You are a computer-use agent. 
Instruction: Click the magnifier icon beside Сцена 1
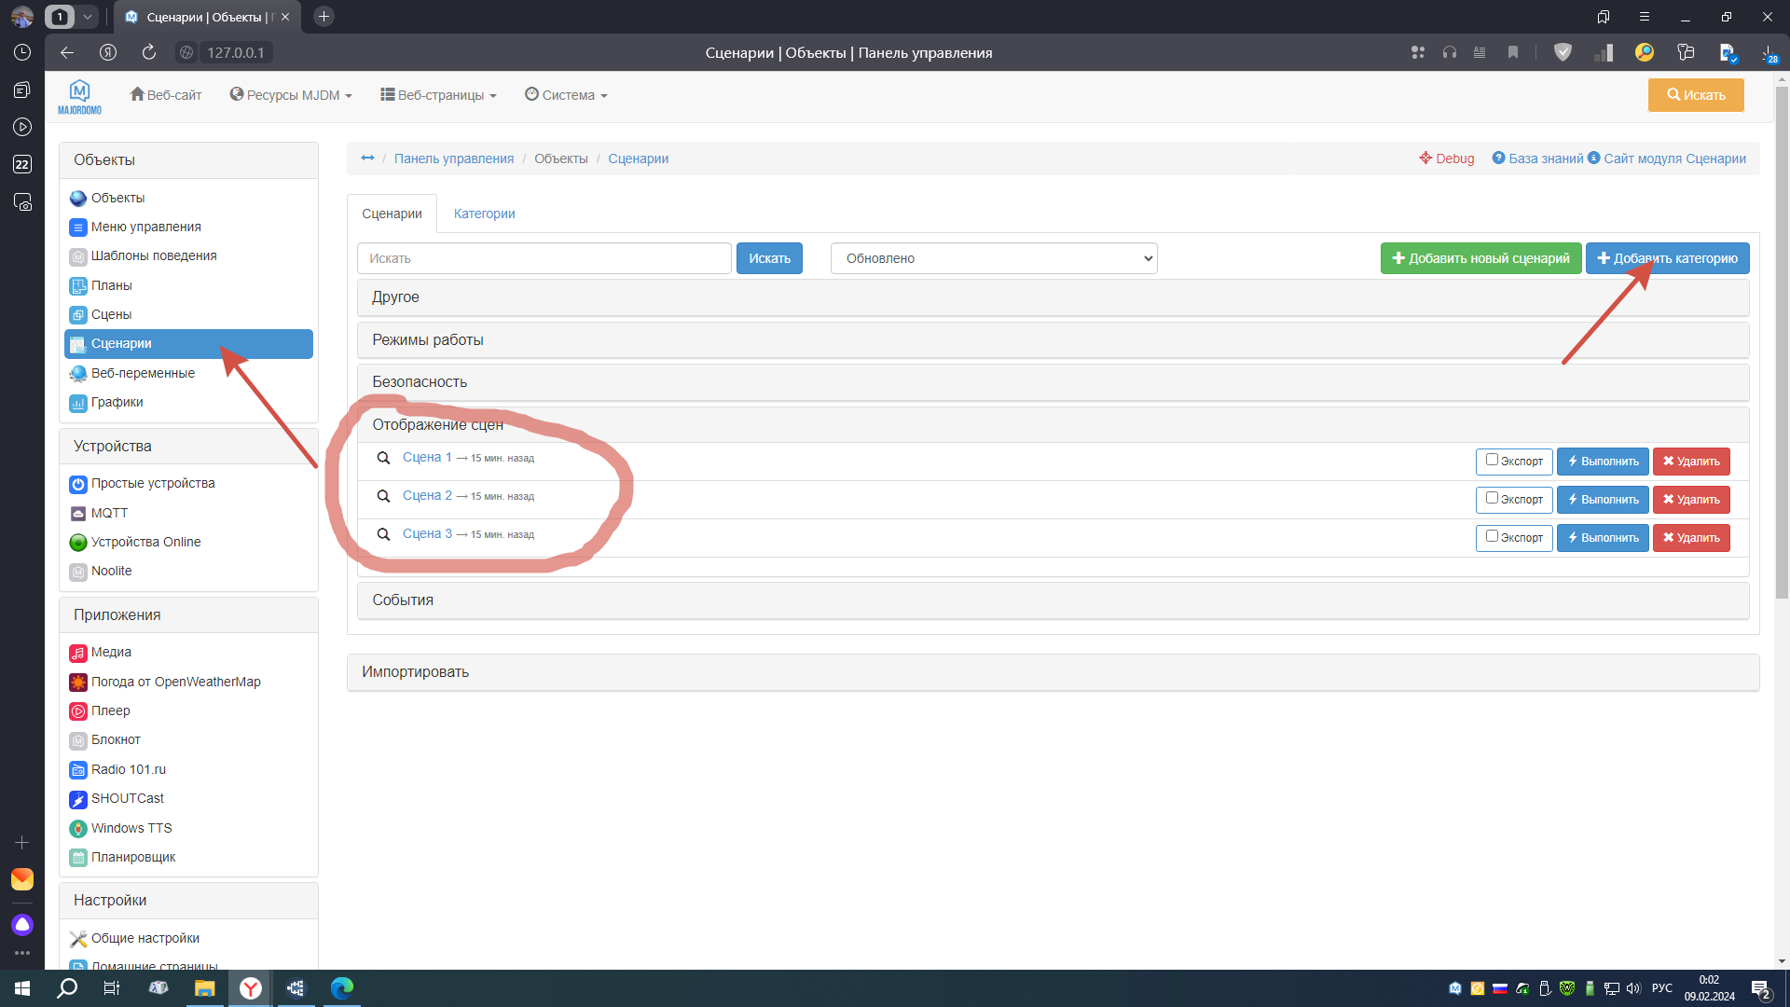click(x=383, y=458)
